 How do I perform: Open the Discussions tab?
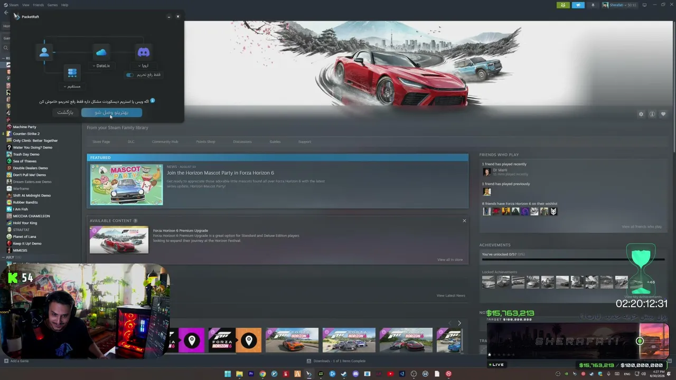point(242,141)
